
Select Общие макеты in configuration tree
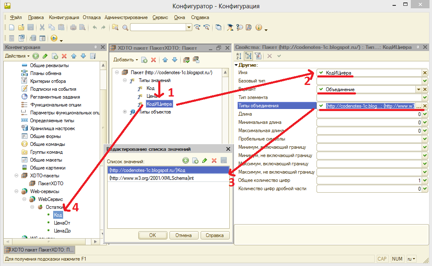pos(46,160)
